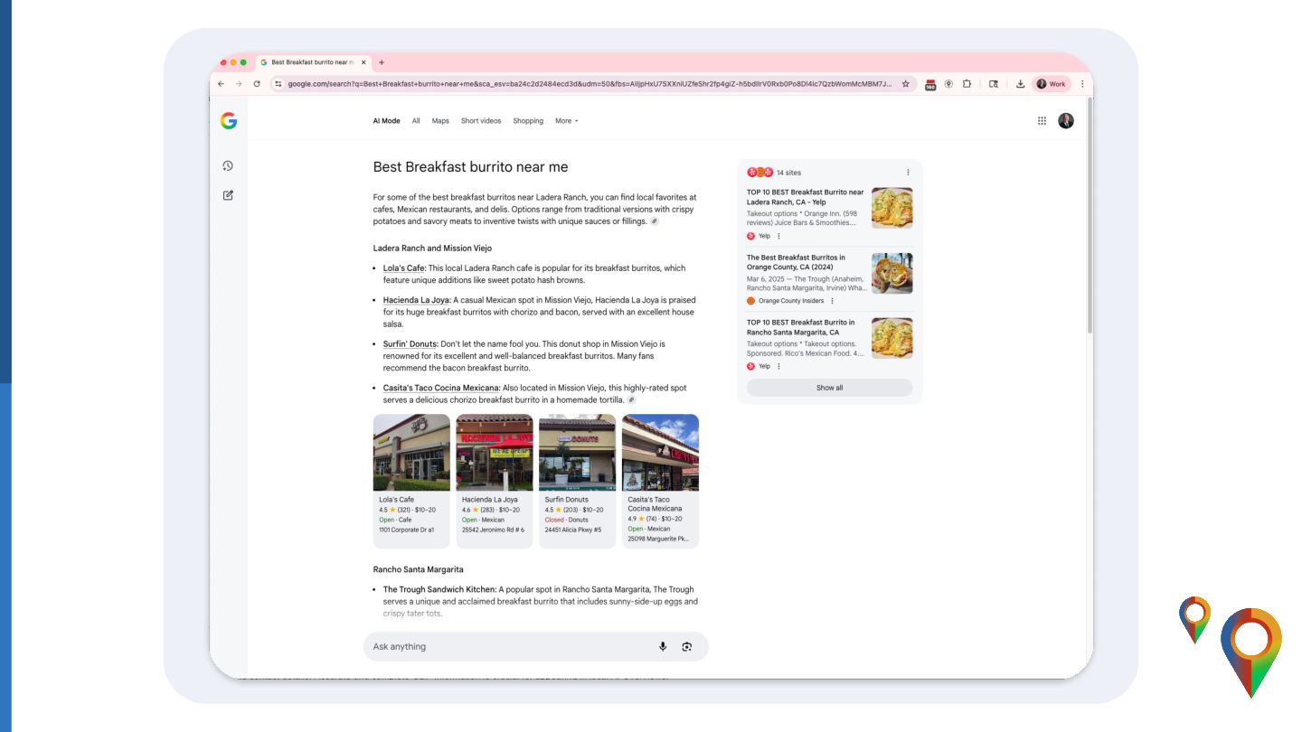Open the Chrome downloads icon
Image resolution: width=1302 pixels, height=732 pixels.
click(x=1020, y=84)
